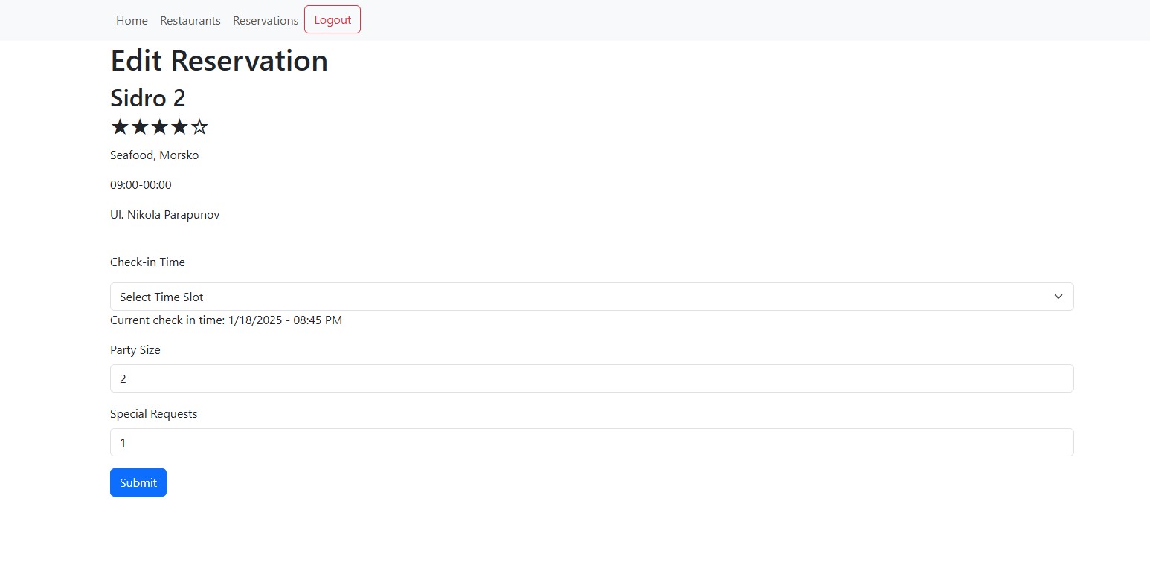The height and width of the screenshot is (562, 1150).
Task: Click the current check in time text
Action: [x=226, y=320]
